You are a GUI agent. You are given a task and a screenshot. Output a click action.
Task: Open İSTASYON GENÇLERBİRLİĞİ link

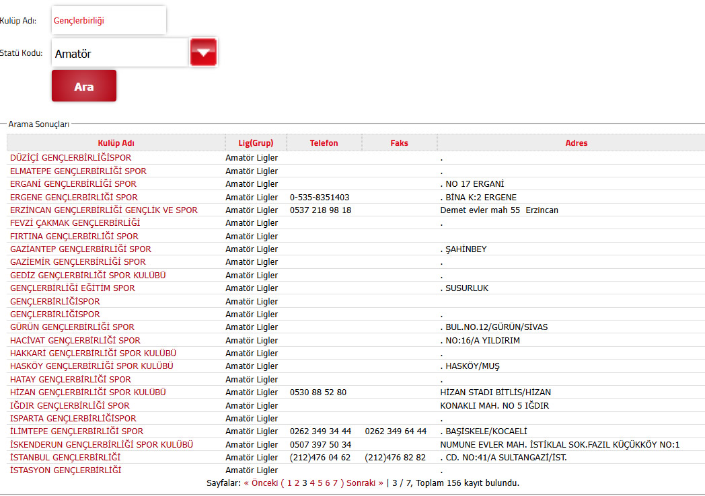[66, 470]
